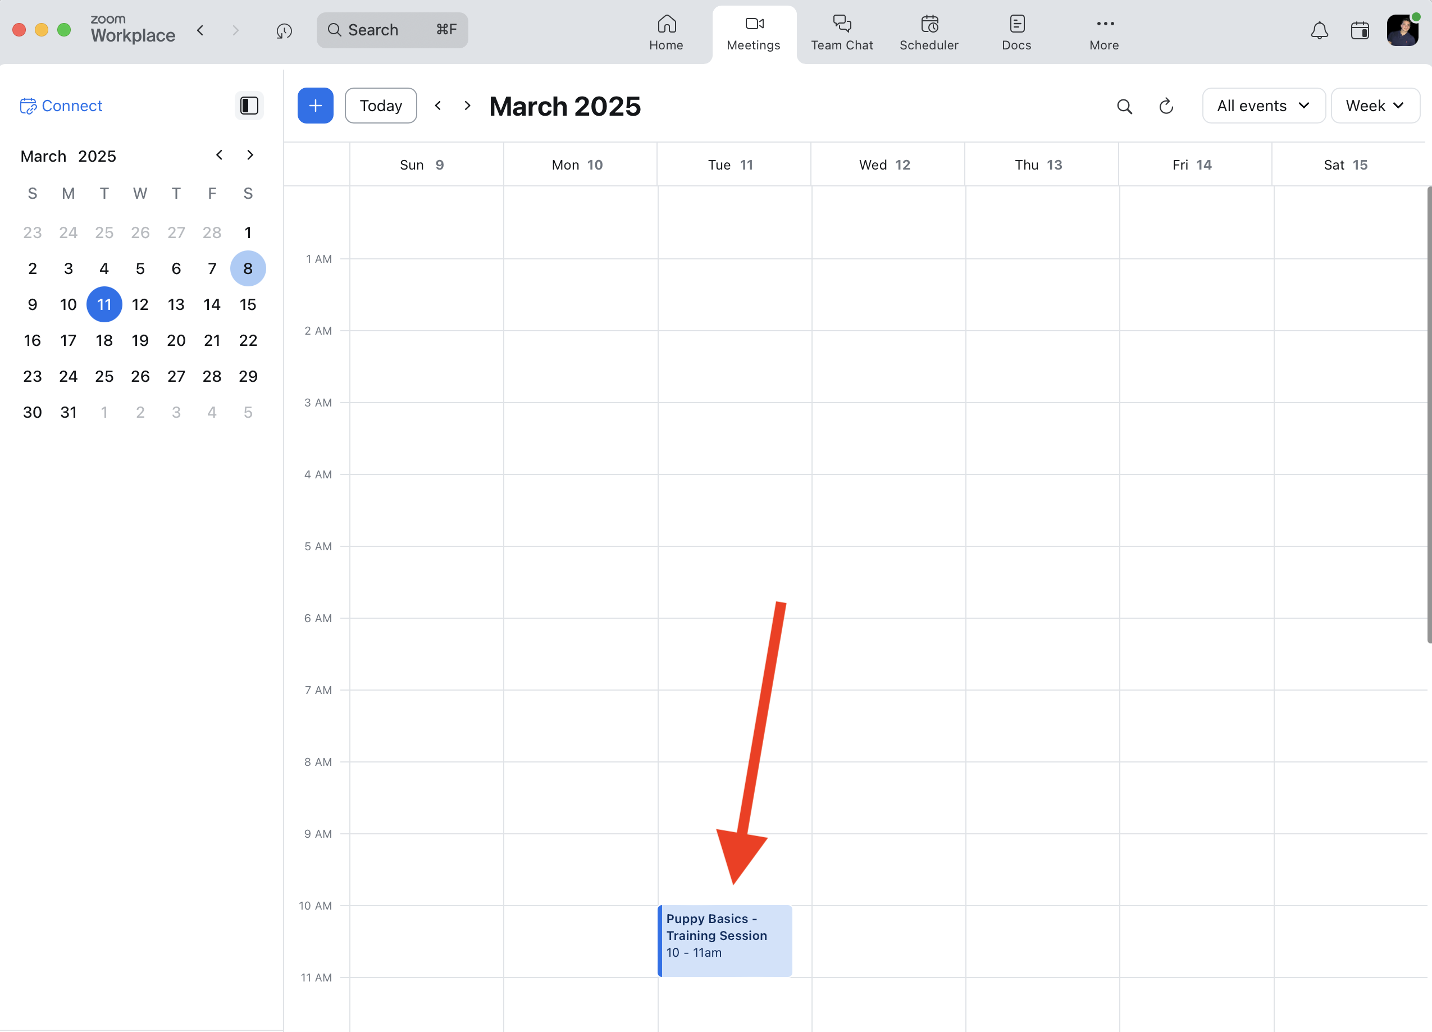The height and width of the screenshot is (1032, 1432).
Task: Open the Week view dropdown
Action: pyautogui.click(x=1375, y=106)
